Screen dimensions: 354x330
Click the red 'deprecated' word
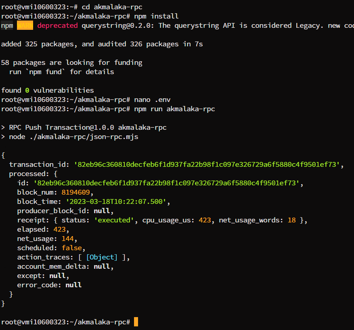(57, 25)
